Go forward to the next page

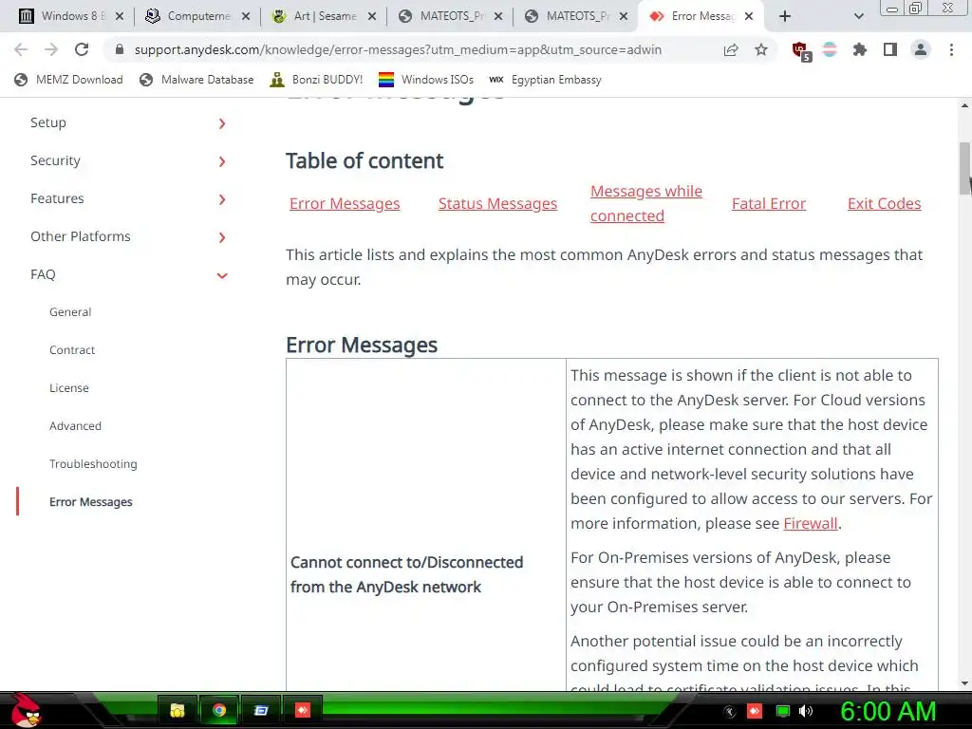pyautogui.click(x=51, y=49)
